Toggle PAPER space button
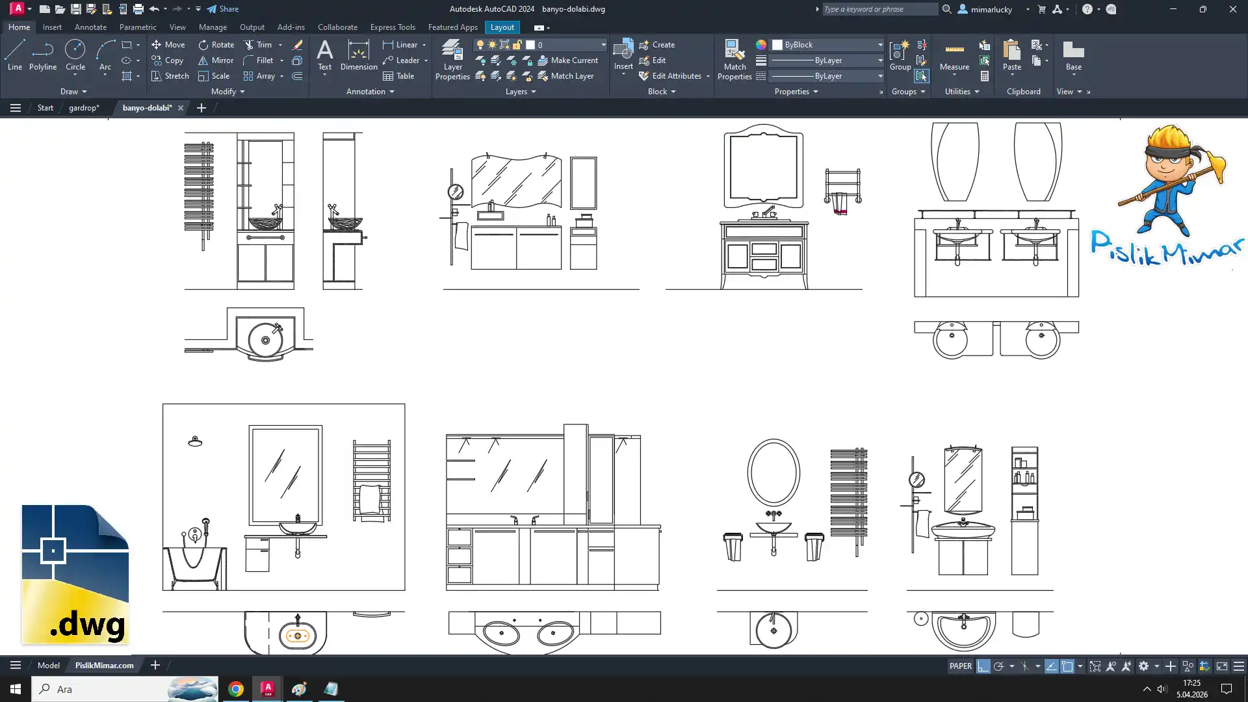This screenshot has height=702, width=1248. point(960,666)
